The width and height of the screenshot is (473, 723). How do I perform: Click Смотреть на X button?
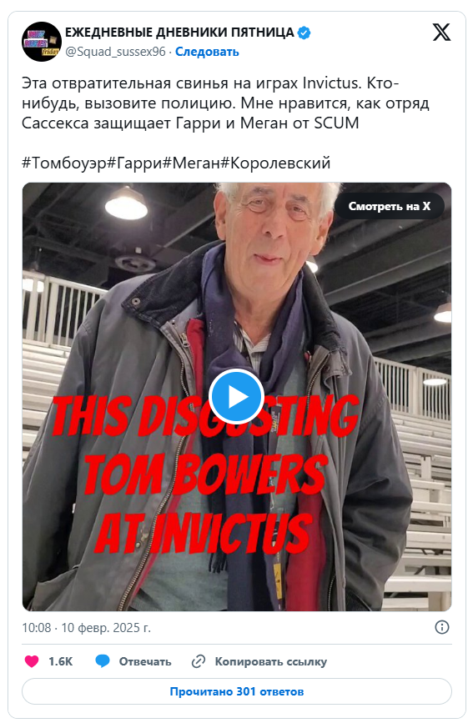coord(389,206)
